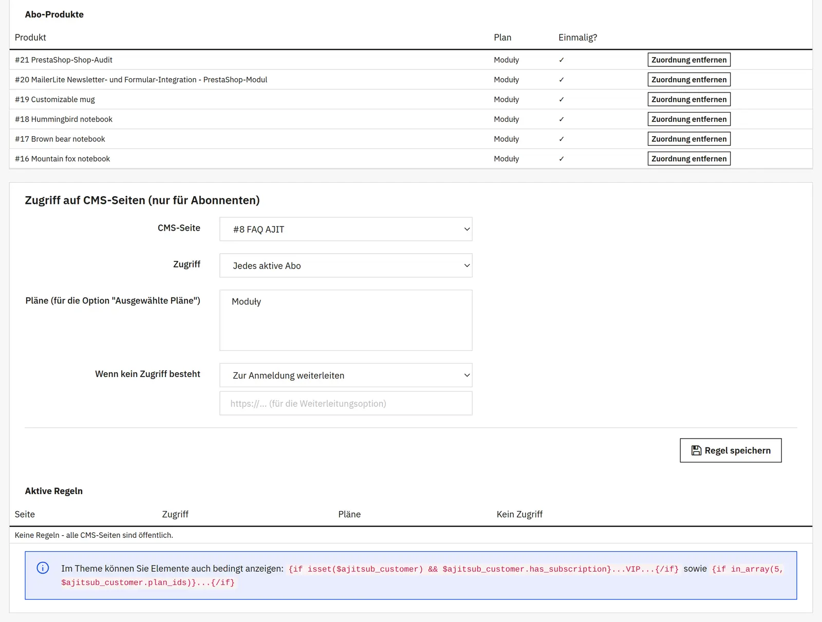Click the Zugriff column header in Aktive Regeln

[x=175, y=514]
